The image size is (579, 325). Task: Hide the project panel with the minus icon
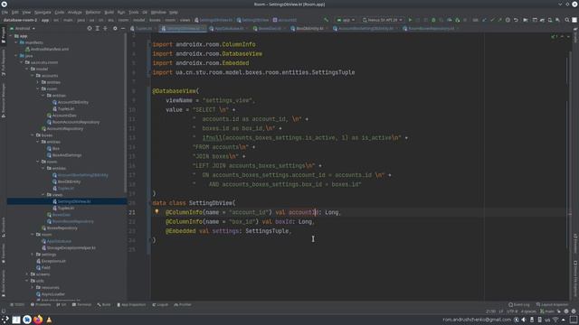coord(123,28)
